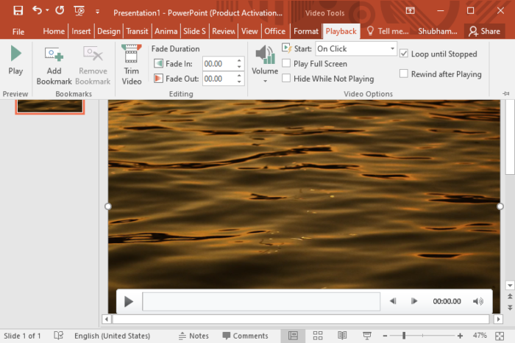Increase Fade Out duration with up arrow
Screen dimensions: 515x343
tap(239, 76)
